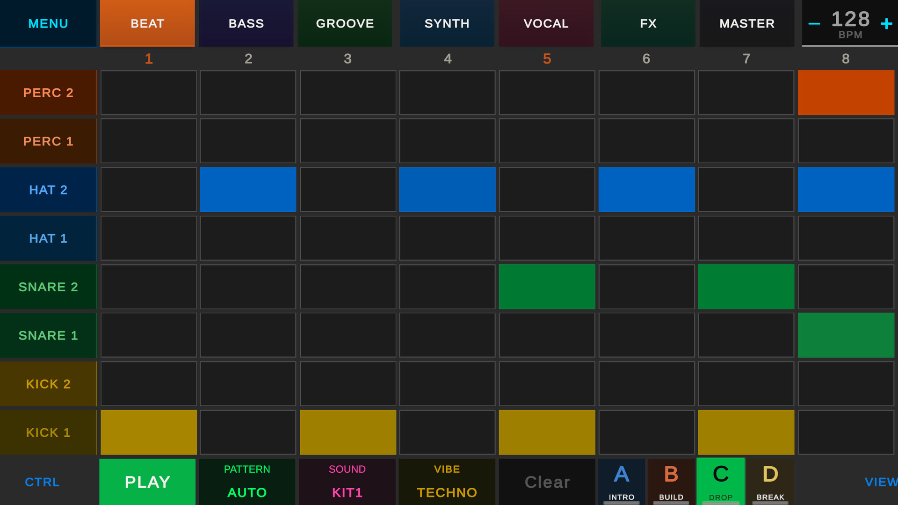Click the Clear button

click(x=547, y=482)
